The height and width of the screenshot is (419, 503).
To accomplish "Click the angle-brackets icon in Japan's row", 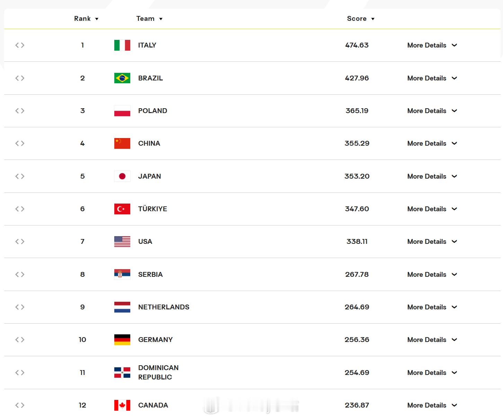I will coord(20,176).
